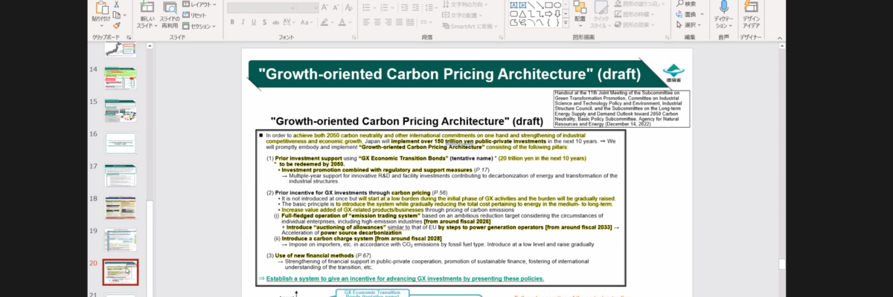893x297 pixels.
Task: Open the bullets list dropdown arrow
Action: point(374,7)
